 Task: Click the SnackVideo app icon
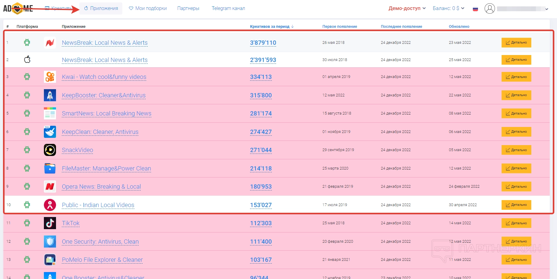pyautogui.click(x=50, y=150)
